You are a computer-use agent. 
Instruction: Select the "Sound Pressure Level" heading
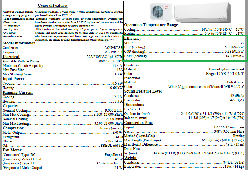[x=143, y=91]
